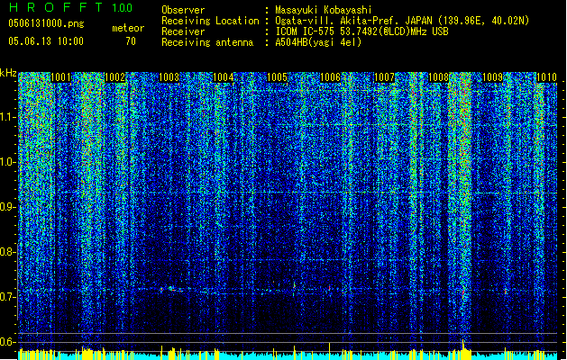567x360 pixels.
Task: Click the Observer label
Action: pos(183,10)
